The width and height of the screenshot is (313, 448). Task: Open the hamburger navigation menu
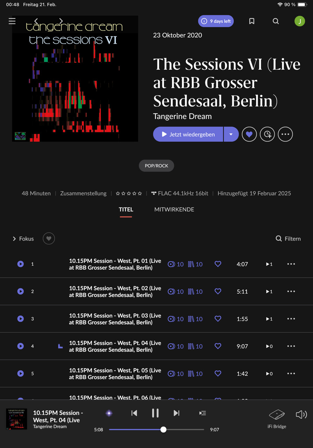[x=12, y=21]
